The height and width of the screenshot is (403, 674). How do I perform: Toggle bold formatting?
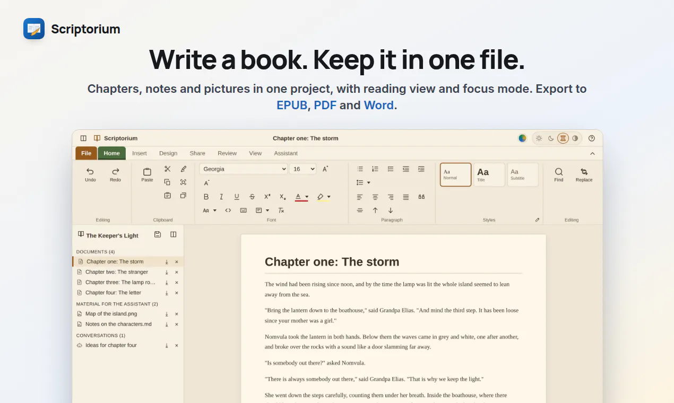pos(206,197)
